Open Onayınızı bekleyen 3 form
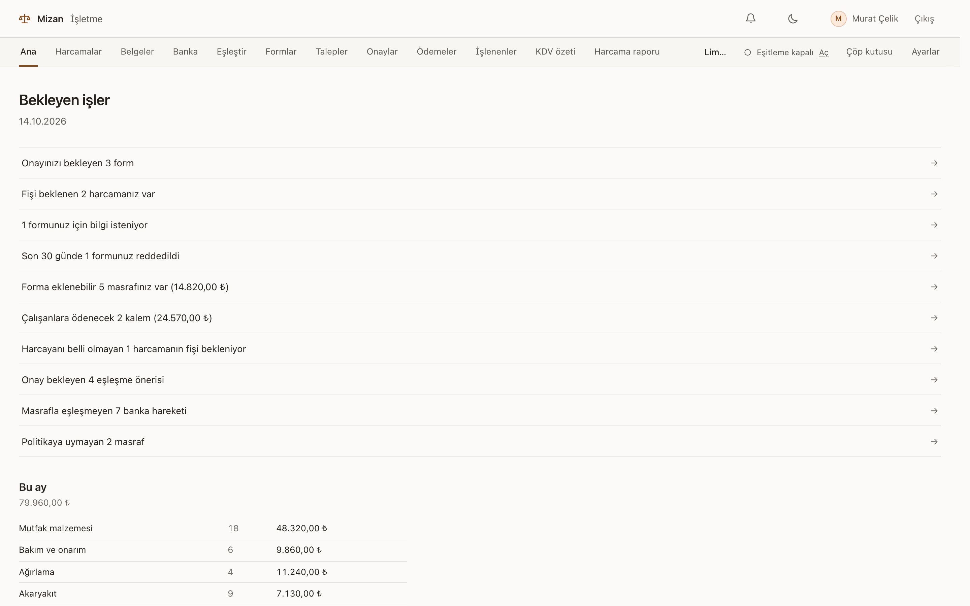The height and width of the screenshot is (606, 970). pyautogui.click(x=479, y=163)
